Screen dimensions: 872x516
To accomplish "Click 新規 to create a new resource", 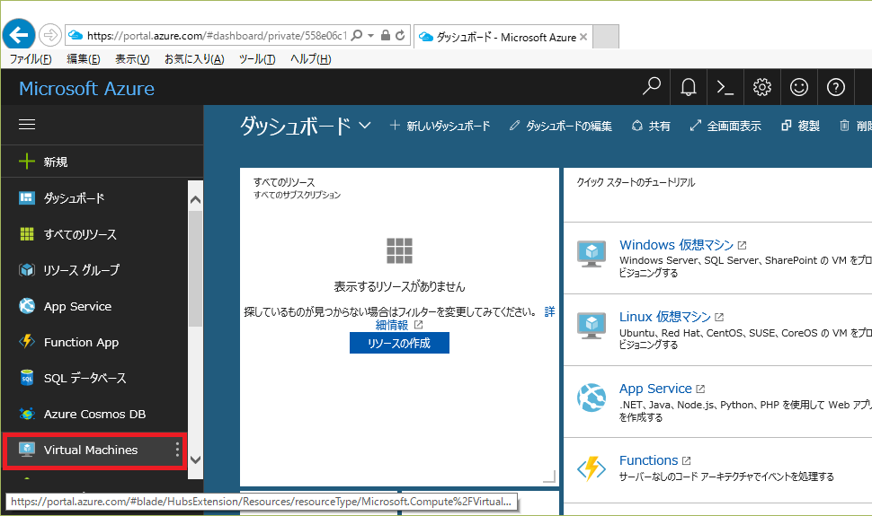I will (102, 162).
